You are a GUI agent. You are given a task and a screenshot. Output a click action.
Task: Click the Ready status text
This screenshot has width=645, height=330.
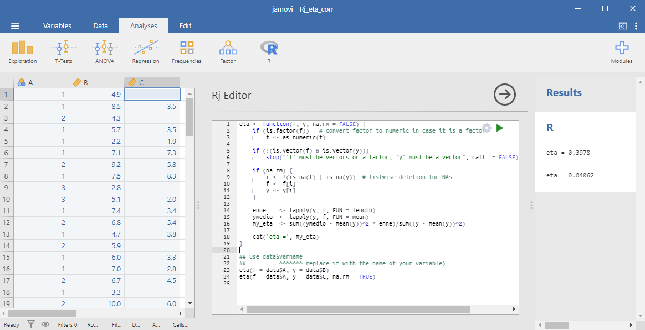tap(12, 324)
